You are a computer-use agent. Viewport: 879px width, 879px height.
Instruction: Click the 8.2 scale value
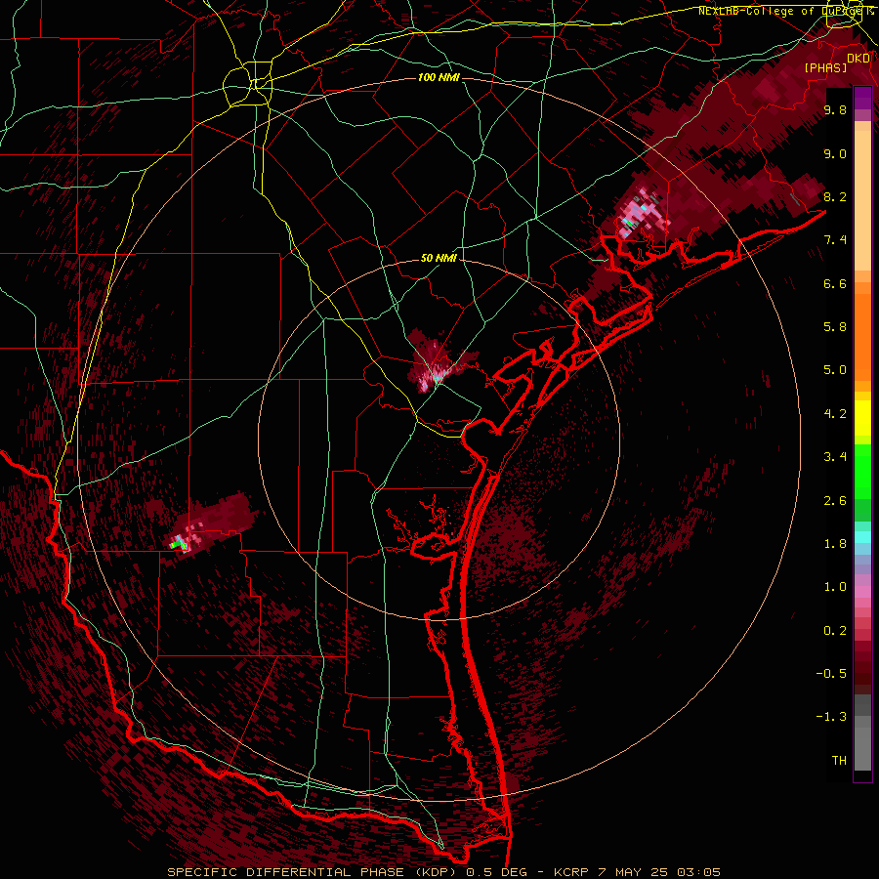click(835, 196)
